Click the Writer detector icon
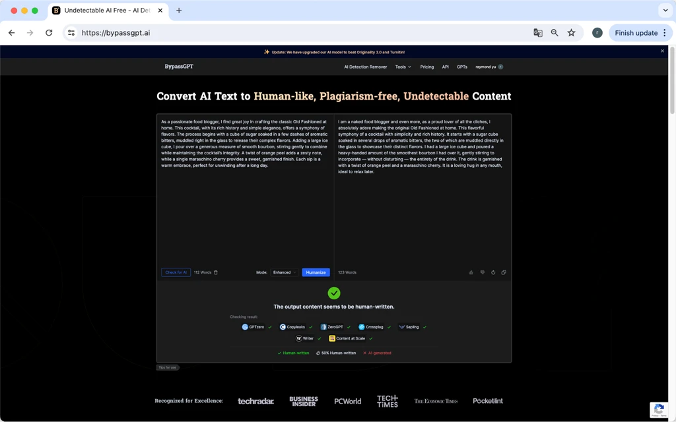676x422 pixels. click(x=298, y=338)
